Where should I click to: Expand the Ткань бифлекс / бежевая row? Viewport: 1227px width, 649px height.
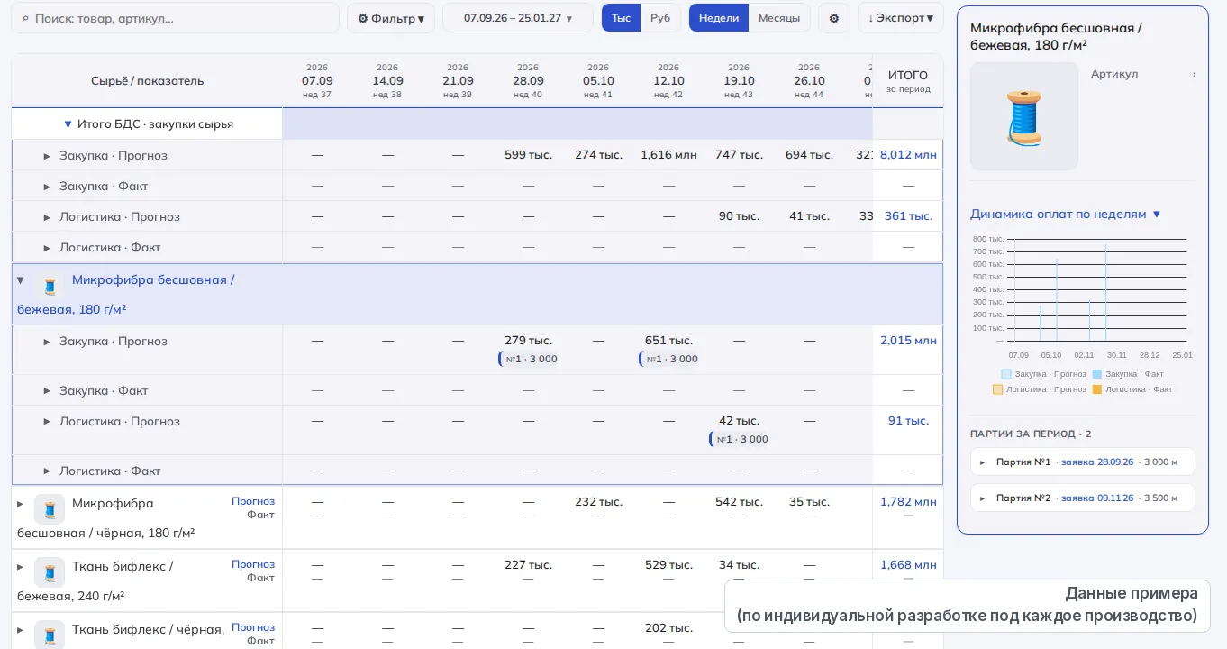[21, 567]
